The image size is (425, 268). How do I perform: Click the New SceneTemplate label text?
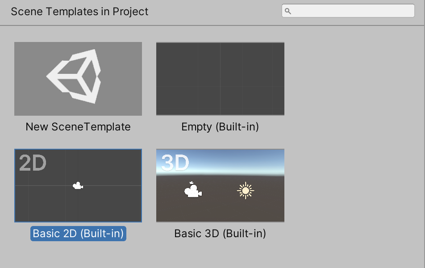(78, 127)
